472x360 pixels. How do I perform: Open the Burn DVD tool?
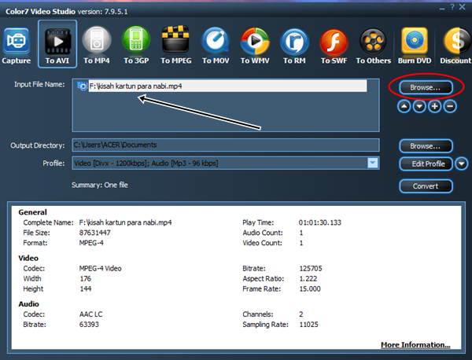pyautogui.click(x=415, y=46)
